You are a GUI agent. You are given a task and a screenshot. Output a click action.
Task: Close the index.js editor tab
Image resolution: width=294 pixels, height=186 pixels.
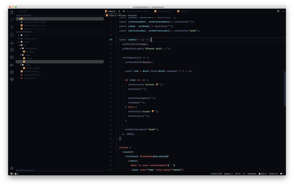pyautogui.click(x=119, y=11)
